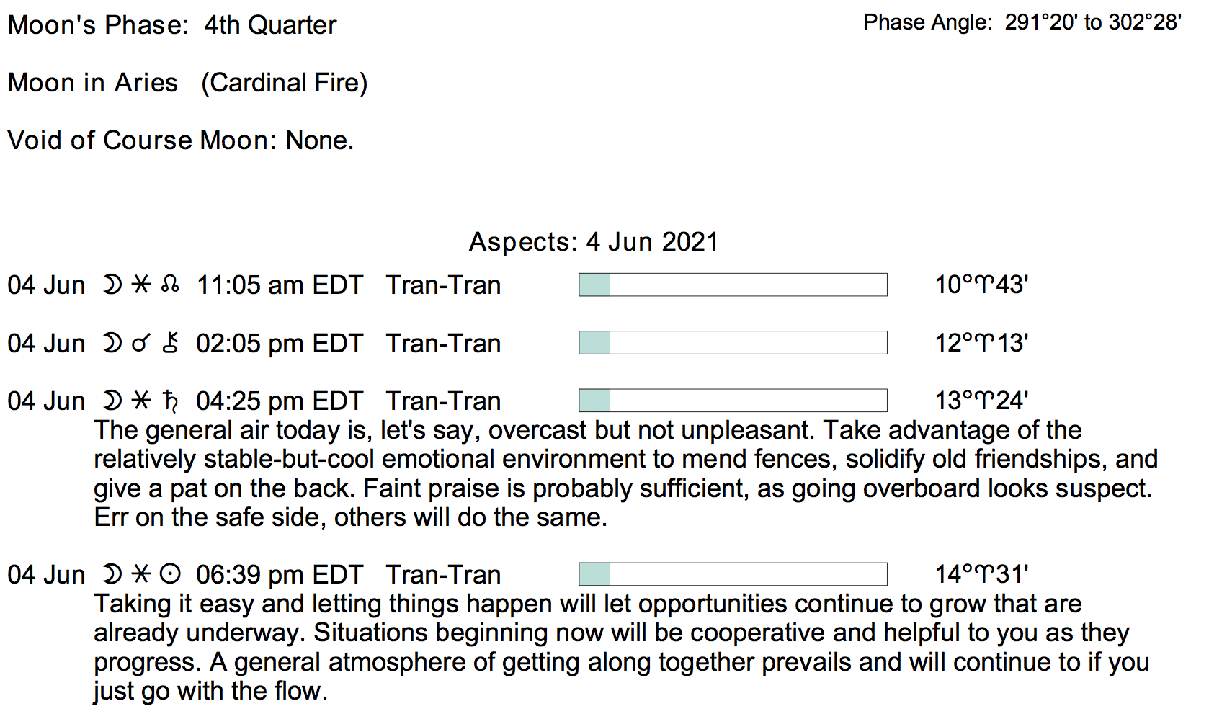The height and width of the screenshot is (719, 1209).
Task: Click the "Moon's Phase: 4th Quarter" text
Action: coord(172,25)
